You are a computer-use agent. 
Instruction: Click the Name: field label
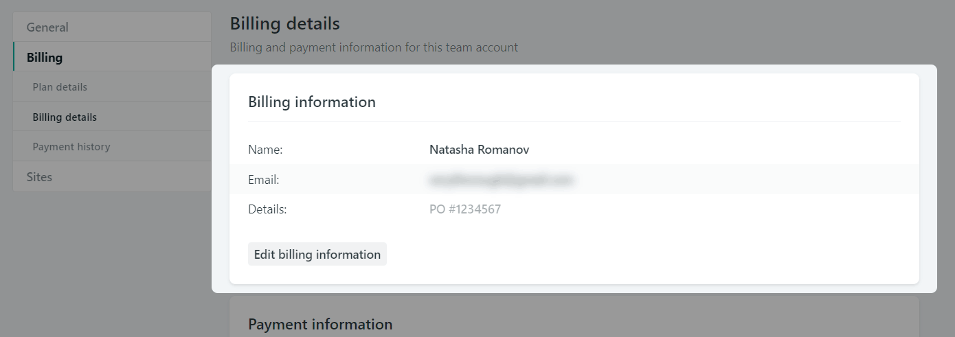click(x=265, y=150)
